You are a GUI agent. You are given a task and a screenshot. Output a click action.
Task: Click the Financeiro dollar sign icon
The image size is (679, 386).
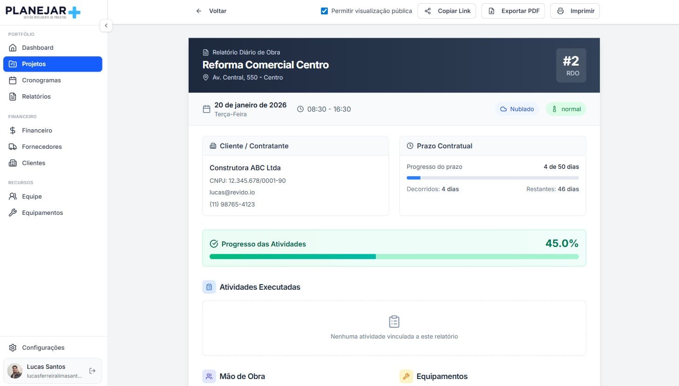13,130
